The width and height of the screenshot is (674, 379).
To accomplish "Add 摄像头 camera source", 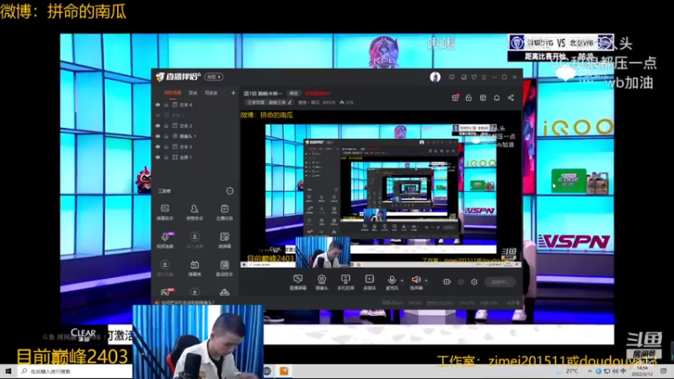I will click(x=322, y=282).
